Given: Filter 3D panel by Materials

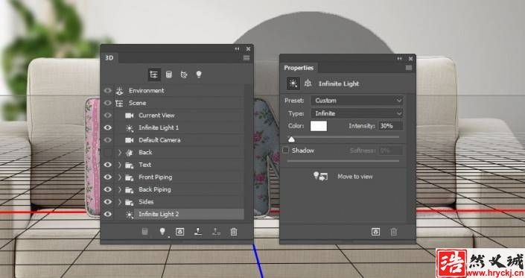Looking at the screenshot, I should 184,75.
